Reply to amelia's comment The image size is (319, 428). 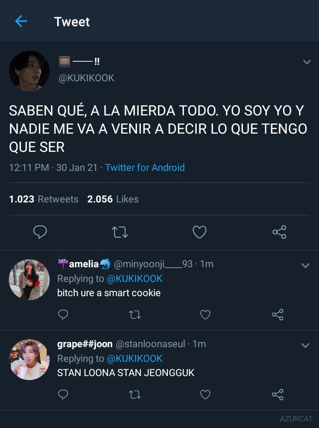[x=63, y=314]
